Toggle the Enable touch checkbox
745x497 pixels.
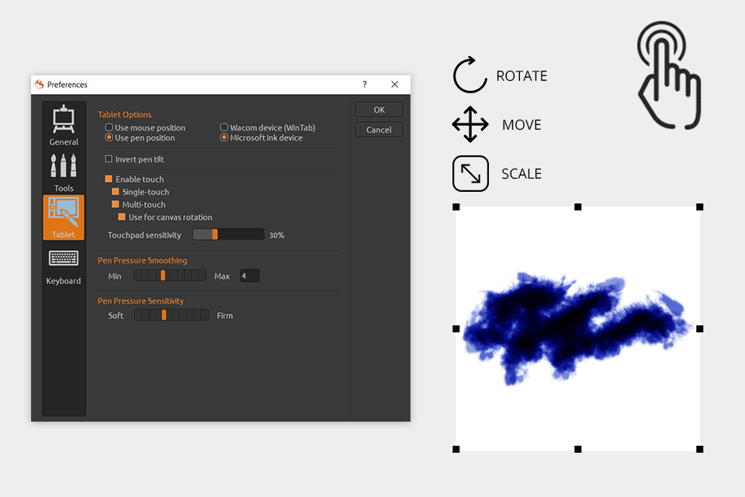pyautogui.click(x=109, y=179)
